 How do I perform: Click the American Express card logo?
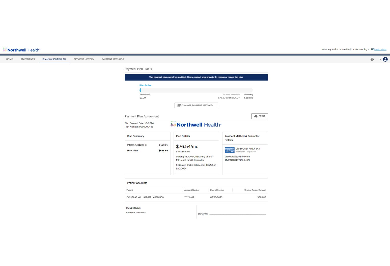229,150
